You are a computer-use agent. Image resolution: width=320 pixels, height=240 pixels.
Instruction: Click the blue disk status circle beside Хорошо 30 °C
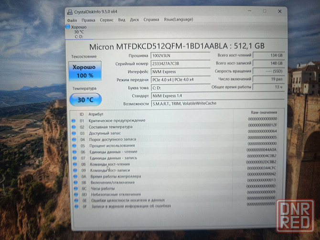tap(68, 27)
